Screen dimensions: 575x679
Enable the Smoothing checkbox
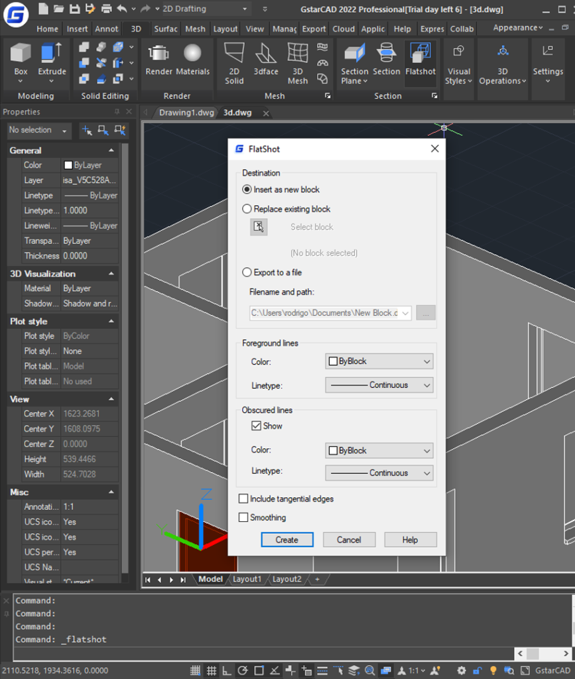tap(243, 517)
